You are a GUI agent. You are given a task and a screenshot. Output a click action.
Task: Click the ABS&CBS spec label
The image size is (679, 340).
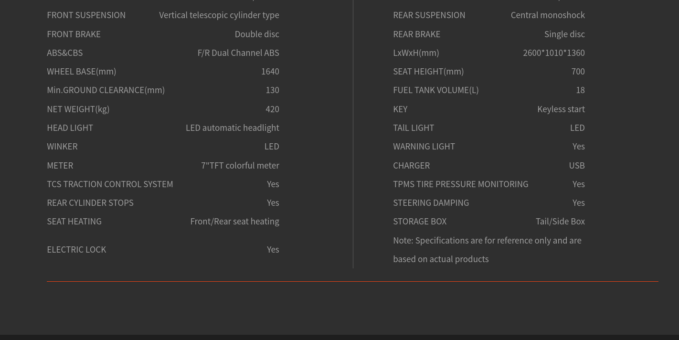tap(64, 53)
